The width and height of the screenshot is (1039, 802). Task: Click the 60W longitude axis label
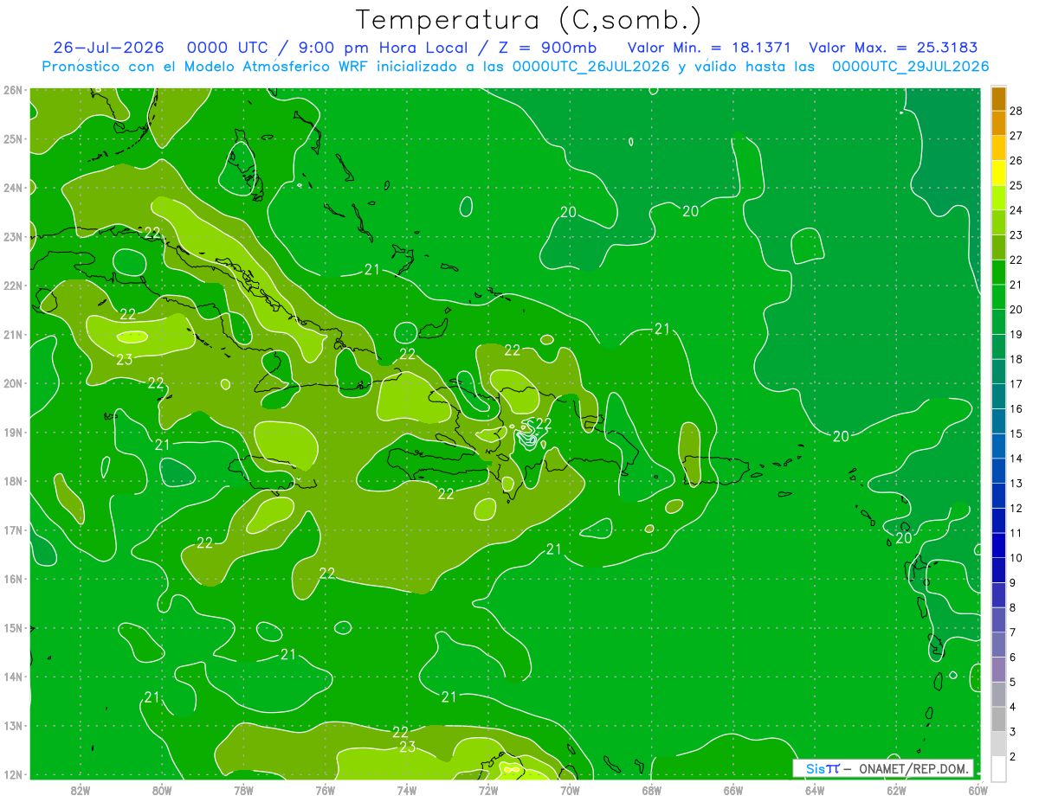coord(978,790)
